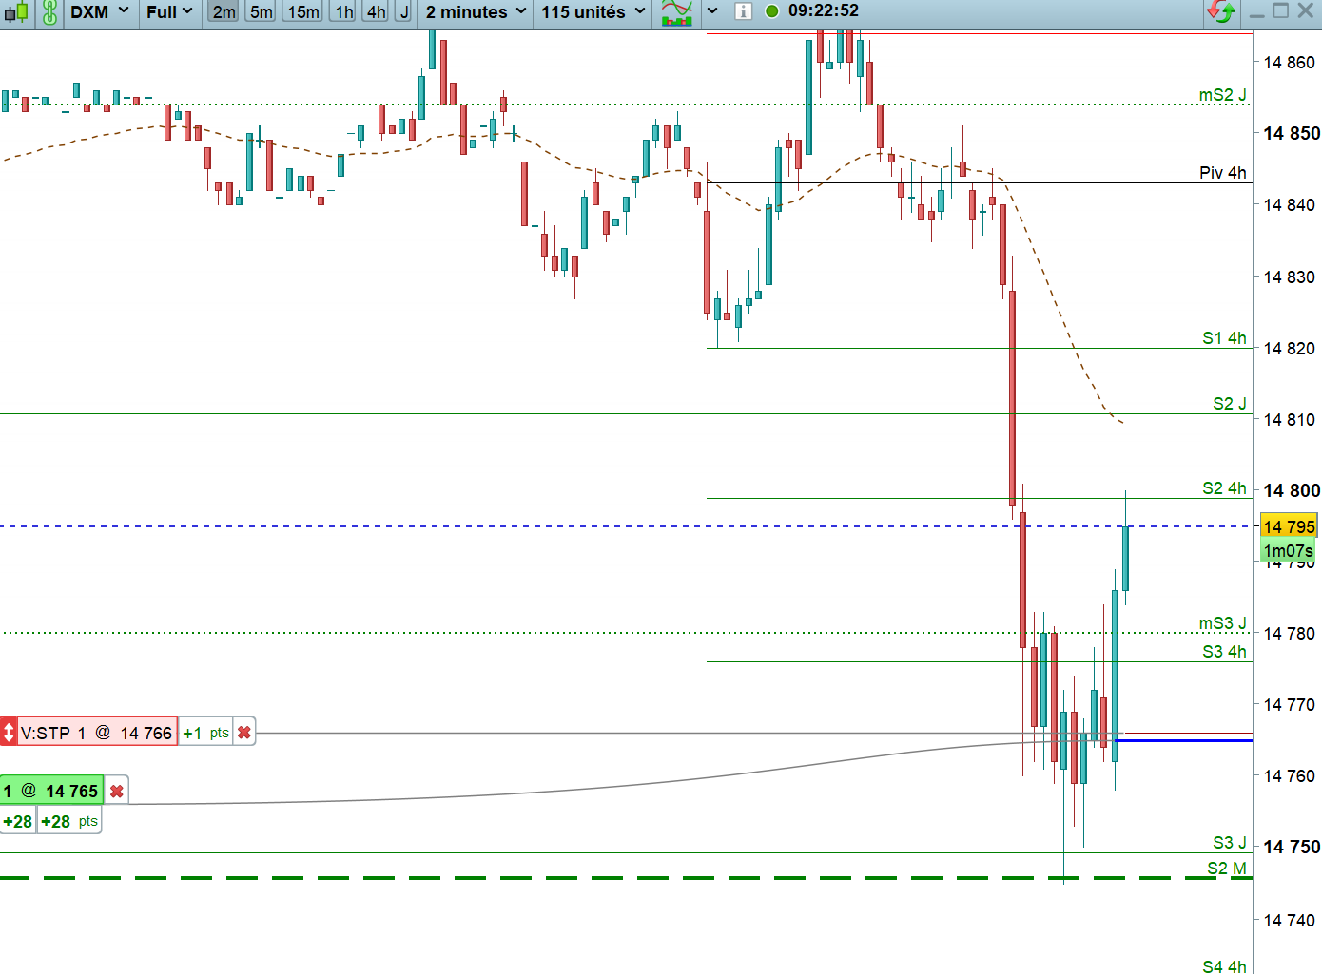Viewport: 1322px width, 974px height.
Task: Click the red-green refresh arrows icon
Action: [1221, 11]
